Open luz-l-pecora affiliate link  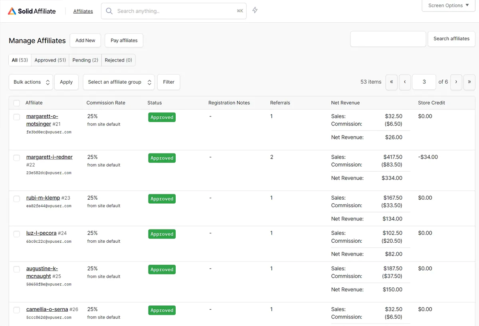coord(41,233)
